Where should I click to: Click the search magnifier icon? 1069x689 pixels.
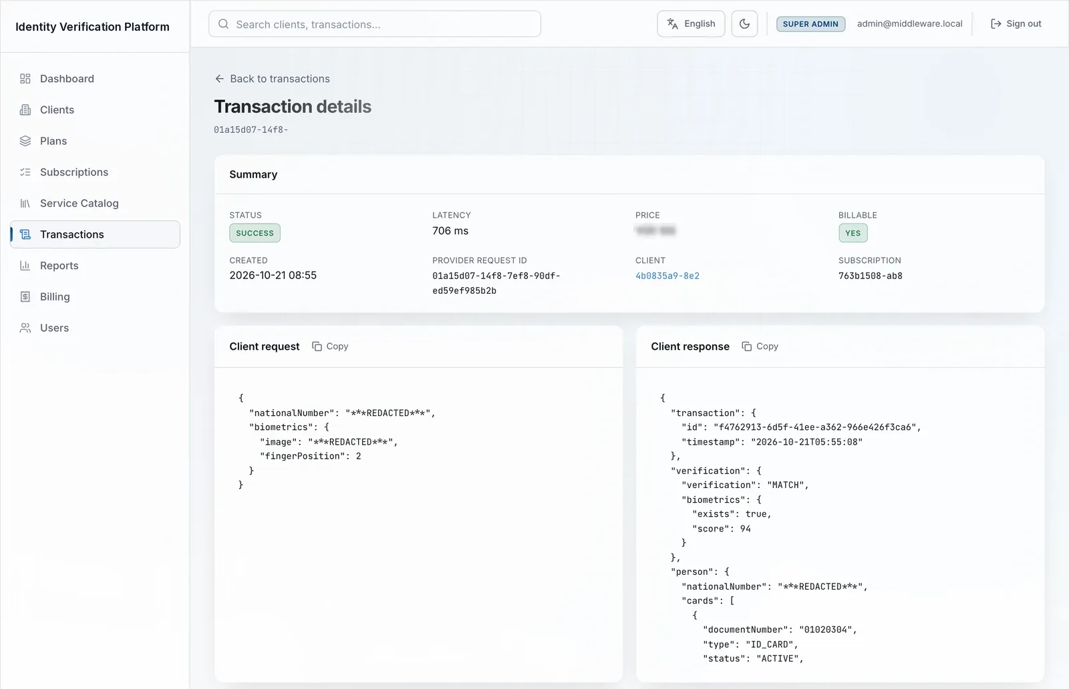[224, 24]
